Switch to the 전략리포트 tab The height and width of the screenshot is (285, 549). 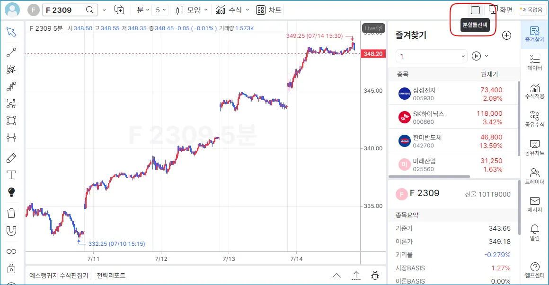[x=111, y=276]
